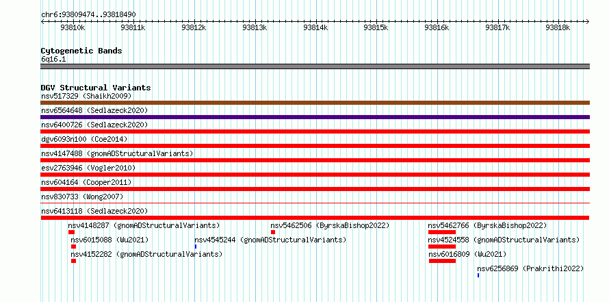Click the 93818k ruler tick label
The width and height of the screenshot is (609, 302).
point(558,27)
